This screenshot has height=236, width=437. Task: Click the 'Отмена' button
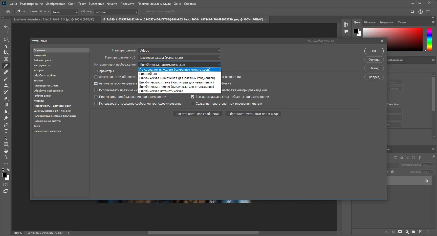(x=374, y=60)
